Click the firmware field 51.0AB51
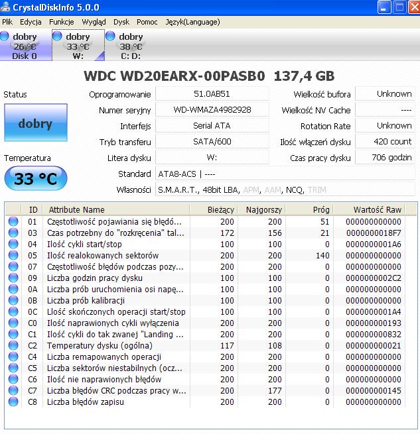Viewport: 420px width, 434px height. [x=212, y=94]
